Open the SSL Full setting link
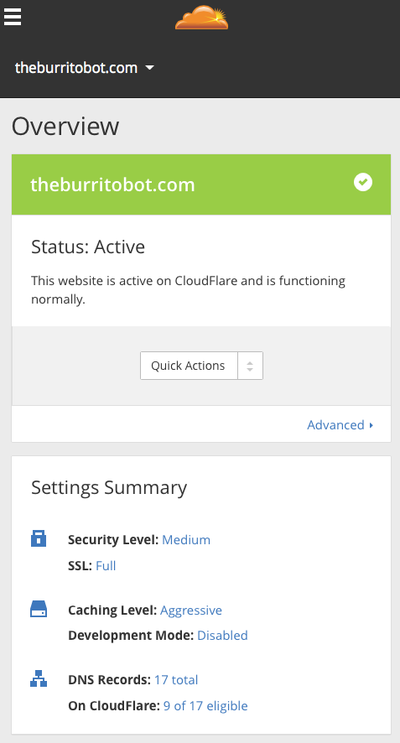Viewport: 400px width, 743px height. pos(106,565)
